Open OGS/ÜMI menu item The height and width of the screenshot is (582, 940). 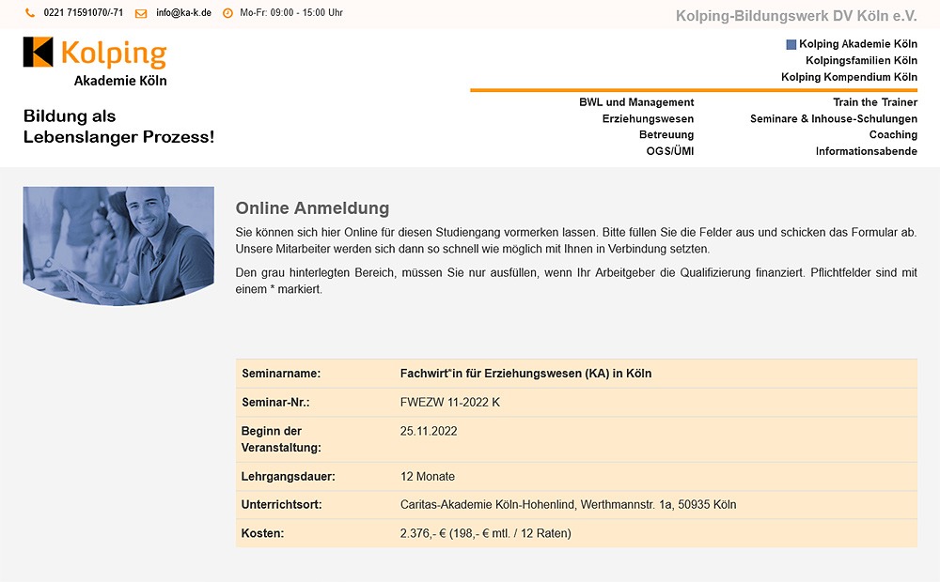[x=670, y=151]
